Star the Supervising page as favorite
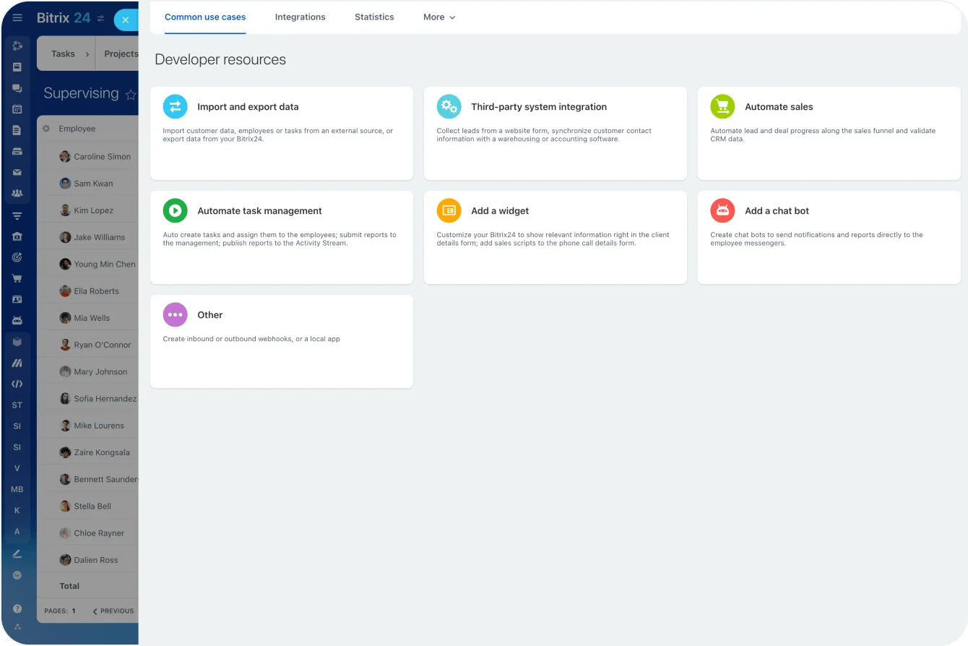The width and height of the screenshot is (968, 646). pos(131,95)
